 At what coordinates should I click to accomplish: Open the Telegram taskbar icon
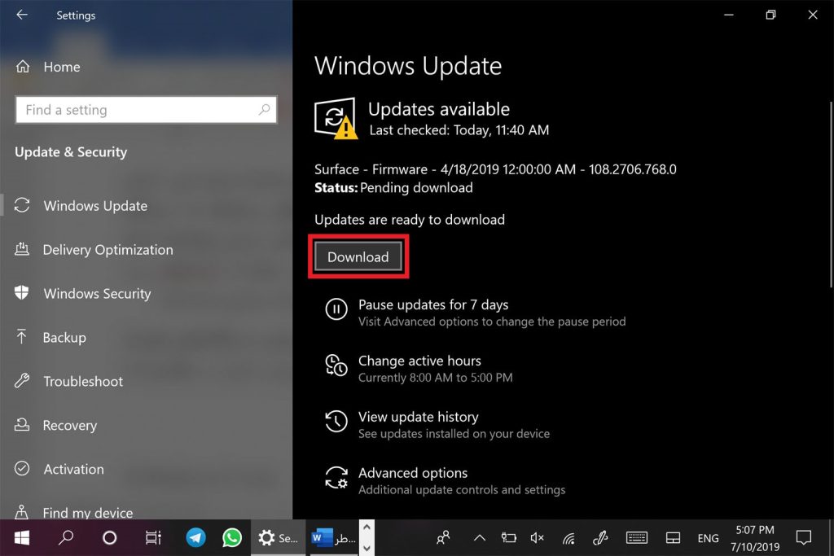pos(195,537)
